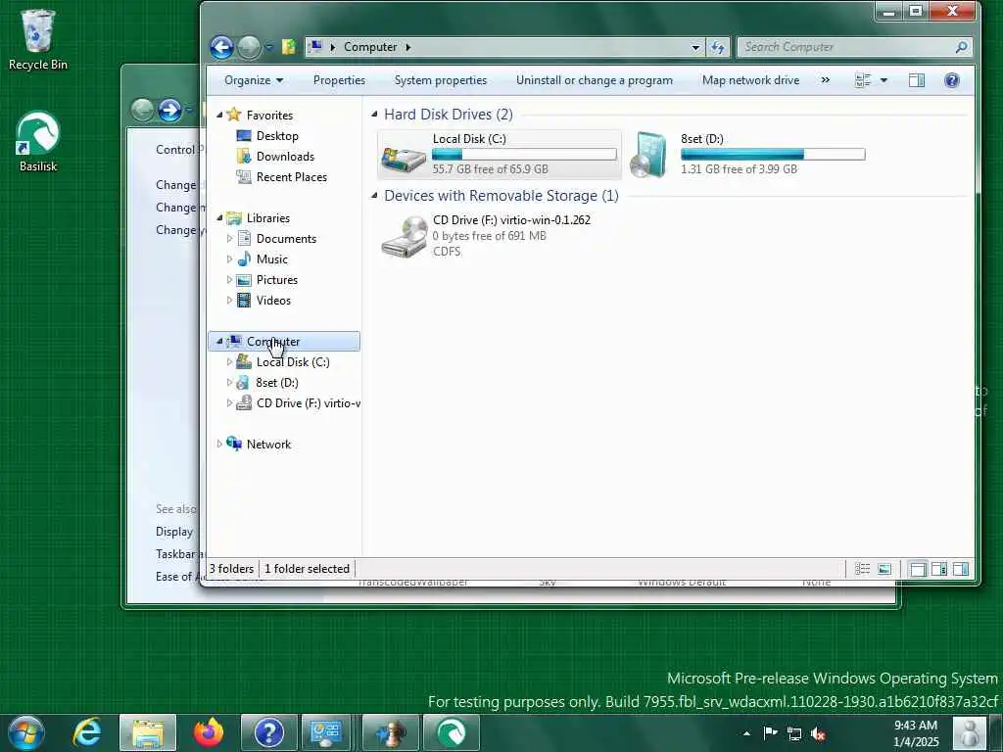Open the Explorer help button
The image size is (1003, 752).
coord(951,80)
